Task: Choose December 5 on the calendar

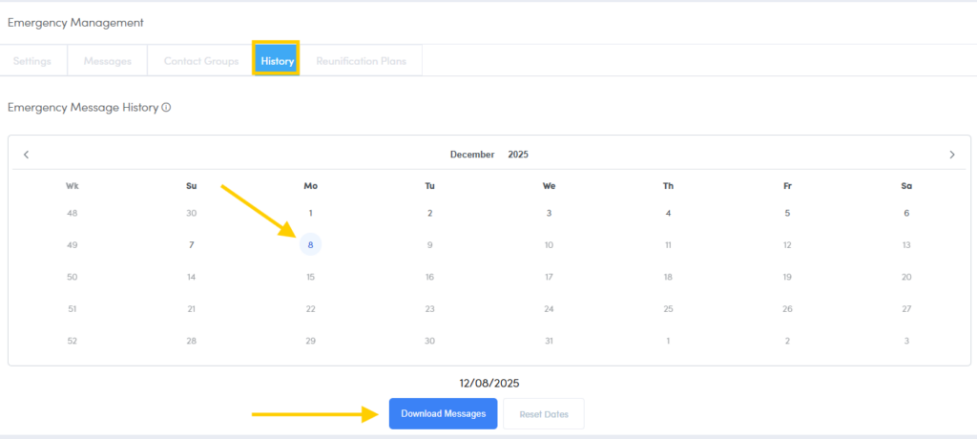Action: (787, 213)
